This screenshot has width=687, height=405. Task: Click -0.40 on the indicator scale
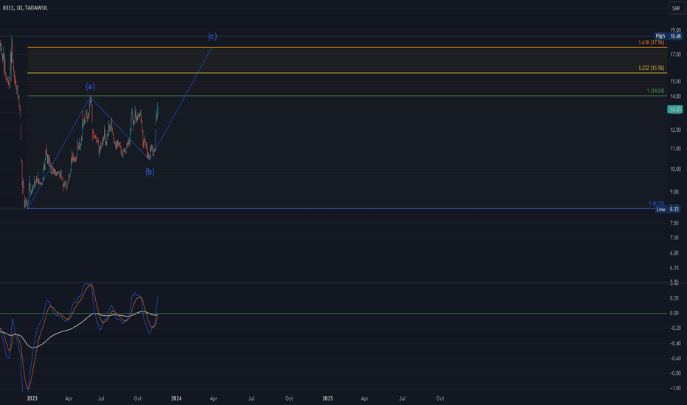(x=674, y=343)
